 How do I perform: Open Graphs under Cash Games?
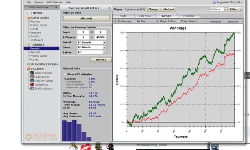pyautogui.click(x=35, y=36)
